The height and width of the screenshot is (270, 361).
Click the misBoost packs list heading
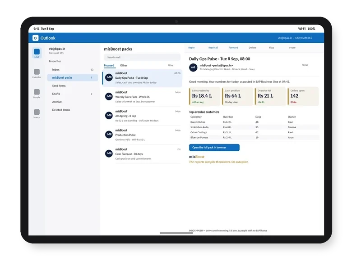tap(118, 49)
